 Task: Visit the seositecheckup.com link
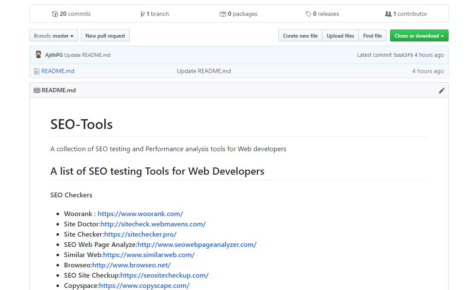pos(164,275)
